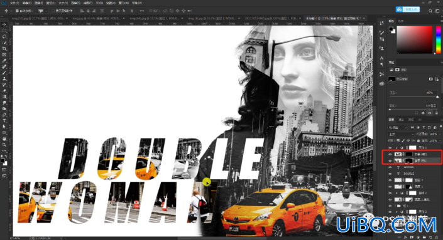Click the Create new group folder icon

[424, 237]
